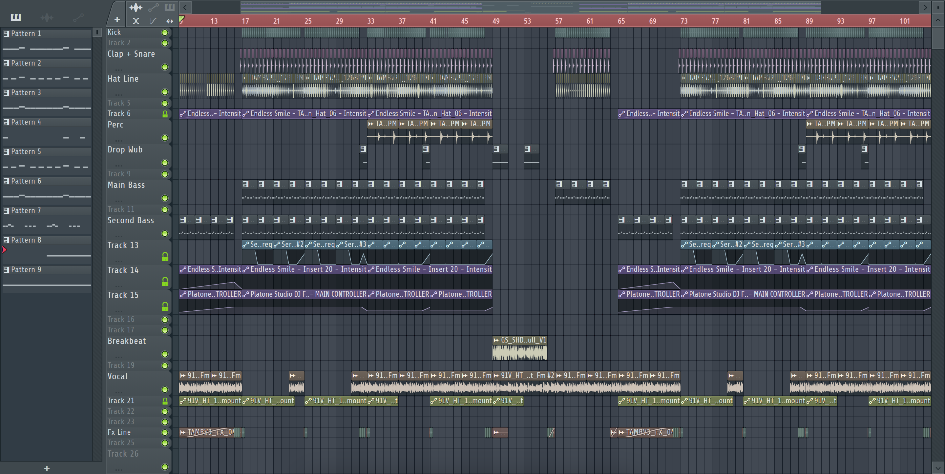Image resolution: width=945 pixels, height=474 pixels.
Task: Click piano icon of Pattern 4
Action: coord(6,122)
